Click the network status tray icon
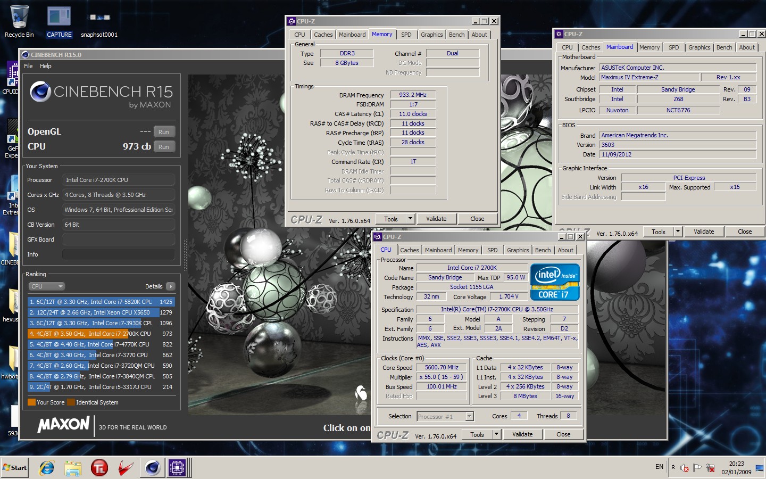 [710, 468]
